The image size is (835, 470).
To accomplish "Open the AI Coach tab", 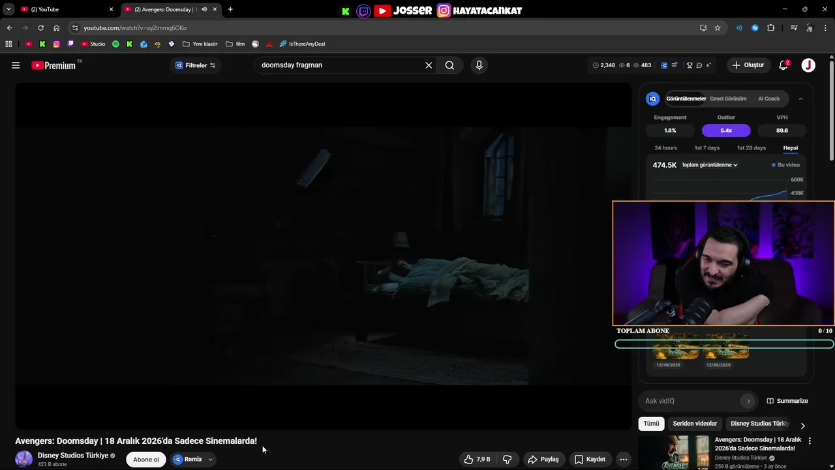I will [768, 99].
